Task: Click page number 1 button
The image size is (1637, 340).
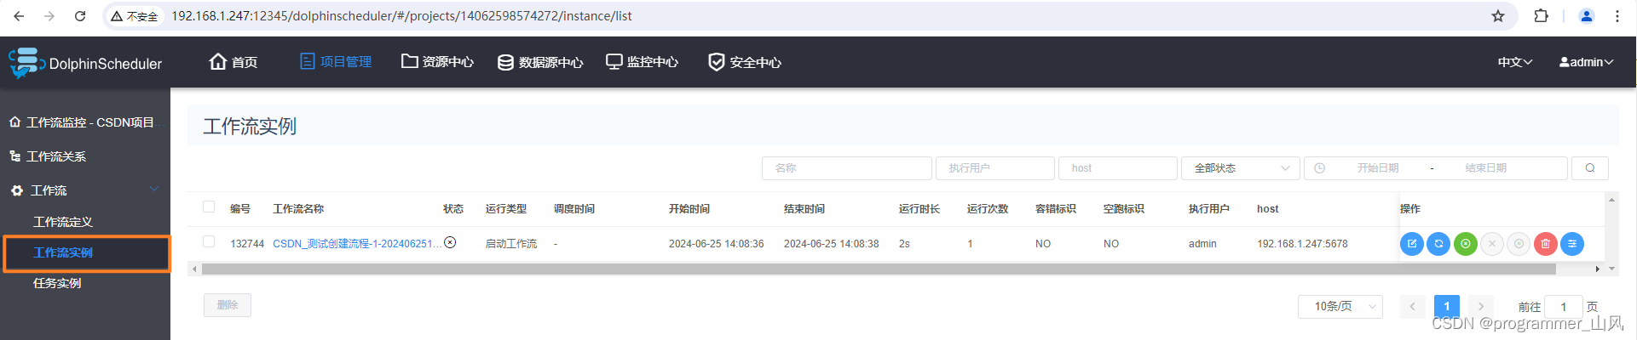Action: tap(1447, 306)
